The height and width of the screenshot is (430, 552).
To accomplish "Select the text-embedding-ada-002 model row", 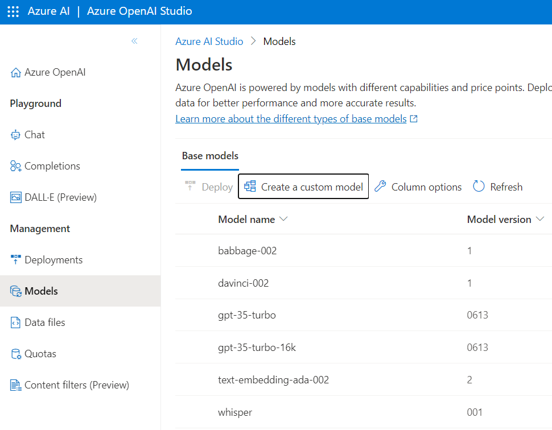I will (364, 380).
